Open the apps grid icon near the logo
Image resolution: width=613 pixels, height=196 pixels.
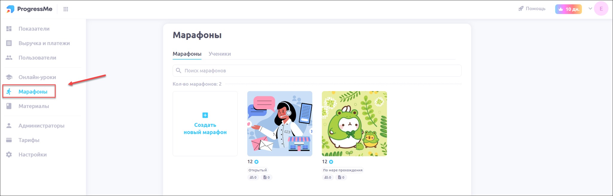66,9
